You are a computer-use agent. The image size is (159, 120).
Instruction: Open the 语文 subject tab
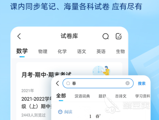pyautogui.click(x=82, y=52)
